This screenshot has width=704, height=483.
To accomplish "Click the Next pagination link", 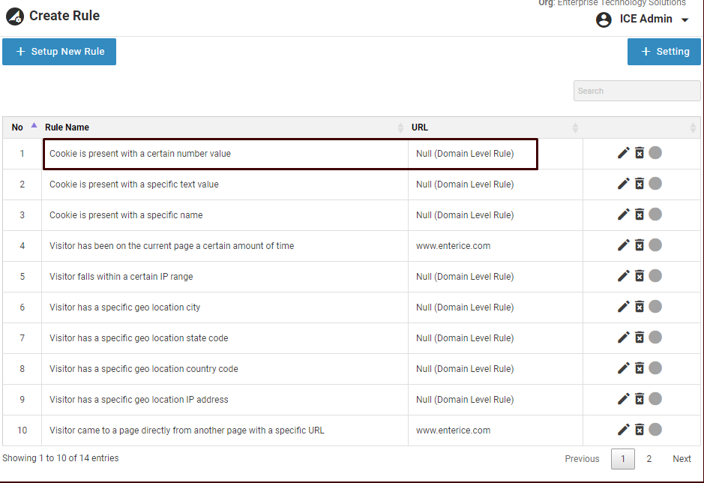I will [x=682, y=459].
